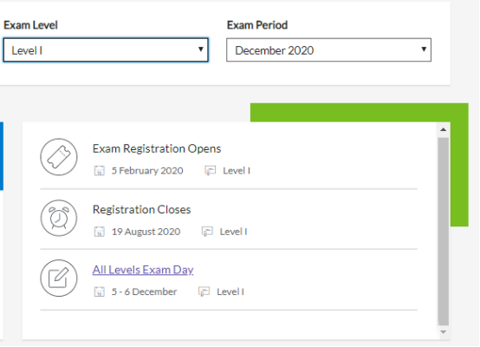Screen dimensions: 480x347
Task: Click the scrollbar down arrow in events list
Action: click(x=443, y=332)
